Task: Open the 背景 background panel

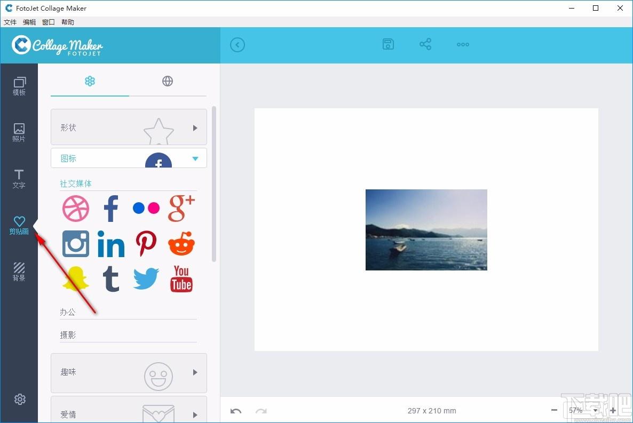Action: [19, 272]
